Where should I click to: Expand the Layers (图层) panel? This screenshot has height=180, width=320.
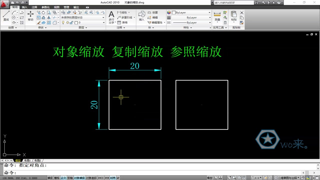click(x=83, y=27)
